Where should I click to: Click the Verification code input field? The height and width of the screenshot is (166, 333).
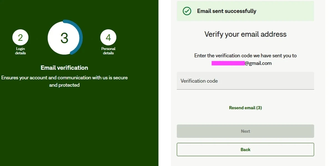[245, 81]
